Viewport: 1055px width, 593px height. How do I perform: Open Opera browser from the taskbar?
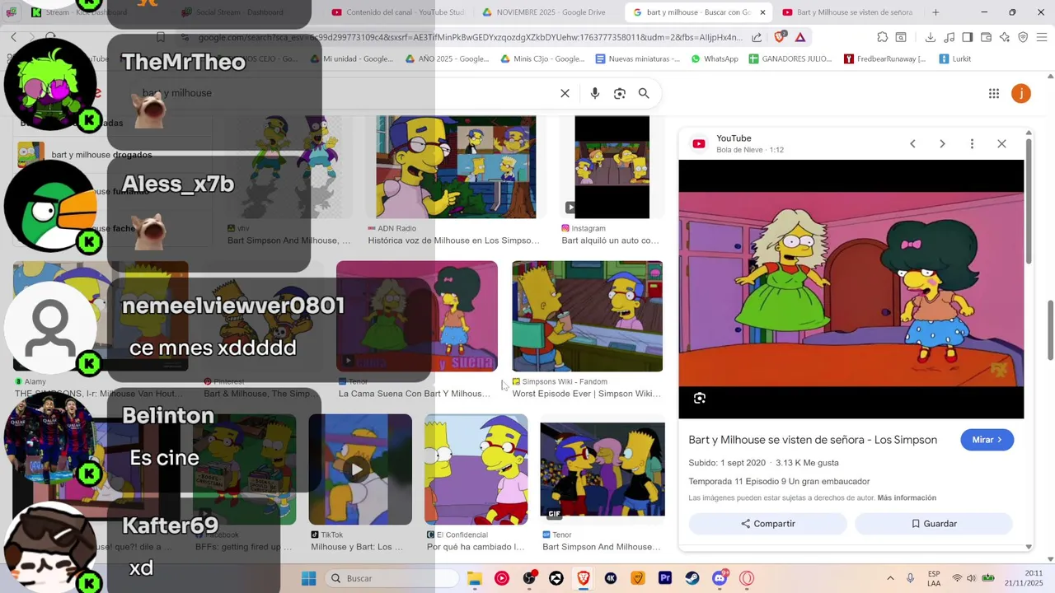(x=747, y=578)
